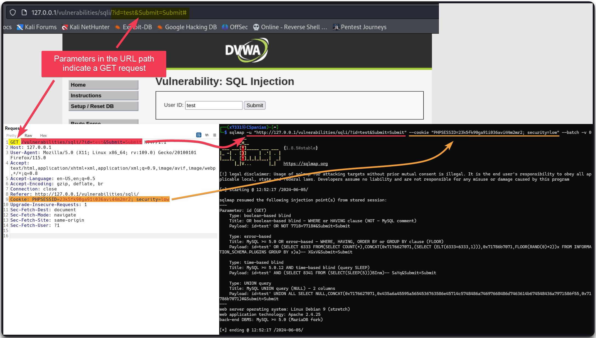Screen dimensions: 596x338
Task: Open the OffSec bookmark
Action: (x=235, y=27)
